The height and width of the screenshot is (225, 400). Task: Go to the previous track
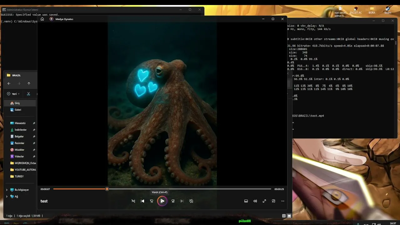point(142,201)
